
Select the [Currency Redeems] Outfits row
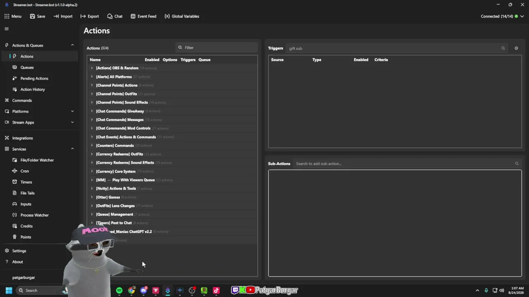(x=172, y=154)
